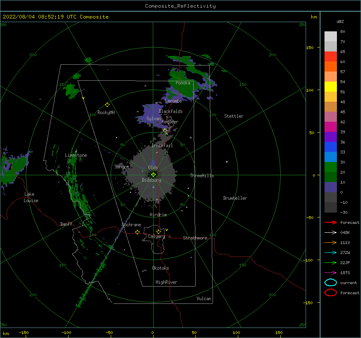Click the Composite_Reflectivity title

coord(180,6)
